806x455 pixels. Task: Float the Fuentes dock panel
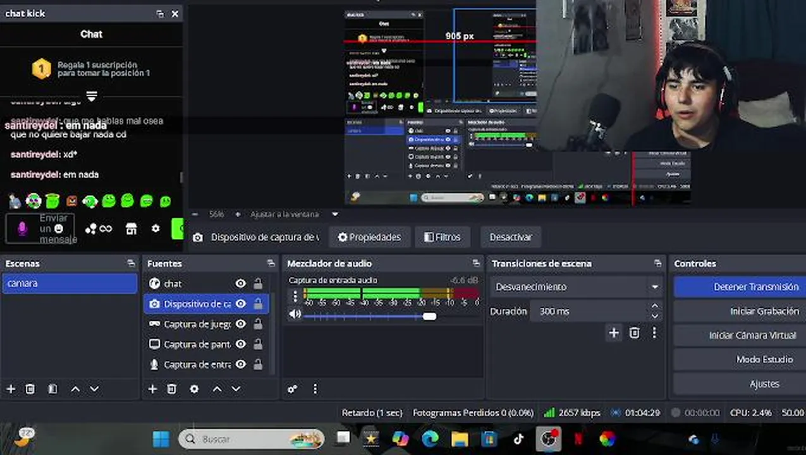[x=271, y=264]
